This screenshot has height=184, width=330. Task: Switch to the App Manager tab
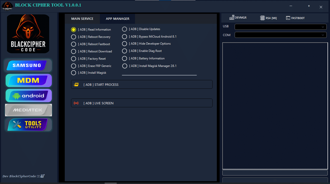coord(117,19)
